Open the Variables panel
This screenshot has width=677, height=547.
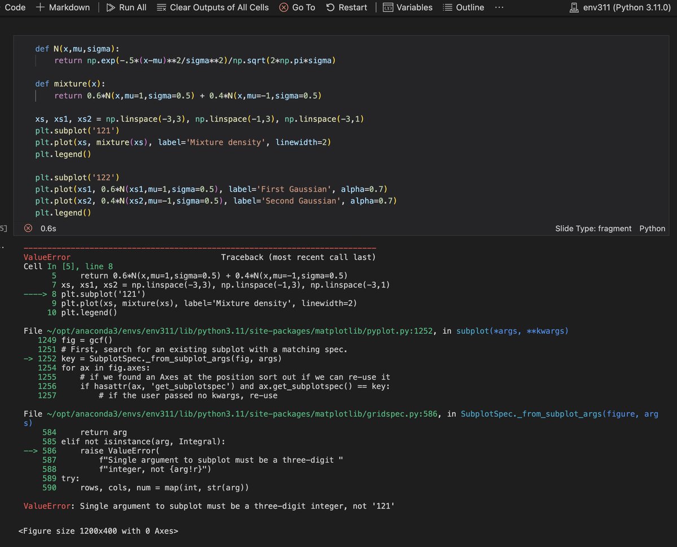pyautogui.click(x=408, y=7)
